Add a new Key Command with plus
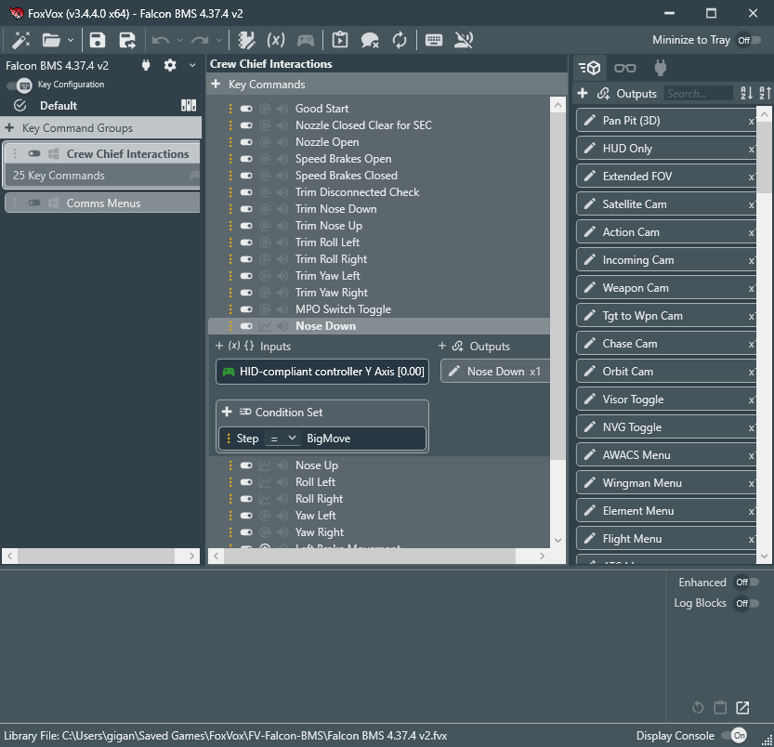 tap(216, 84)
